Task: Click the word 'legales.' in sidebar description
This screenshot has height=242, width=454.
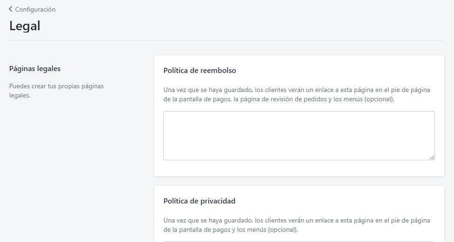Action: 20,96
